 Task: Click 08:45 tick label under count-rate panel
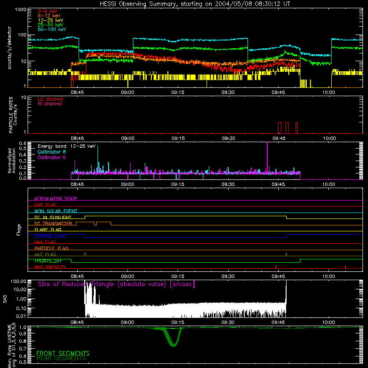(x=77, y=92)
